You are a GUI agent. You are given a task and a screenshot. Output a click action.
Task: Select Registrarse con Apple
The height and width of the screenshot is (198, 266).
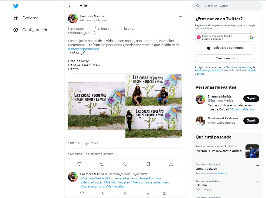(x=225, y=48)
